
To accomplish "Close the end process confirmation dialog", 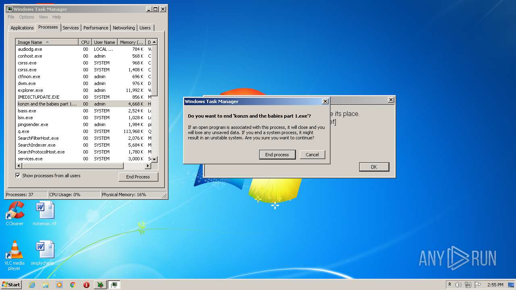I will tap(325, 101).
